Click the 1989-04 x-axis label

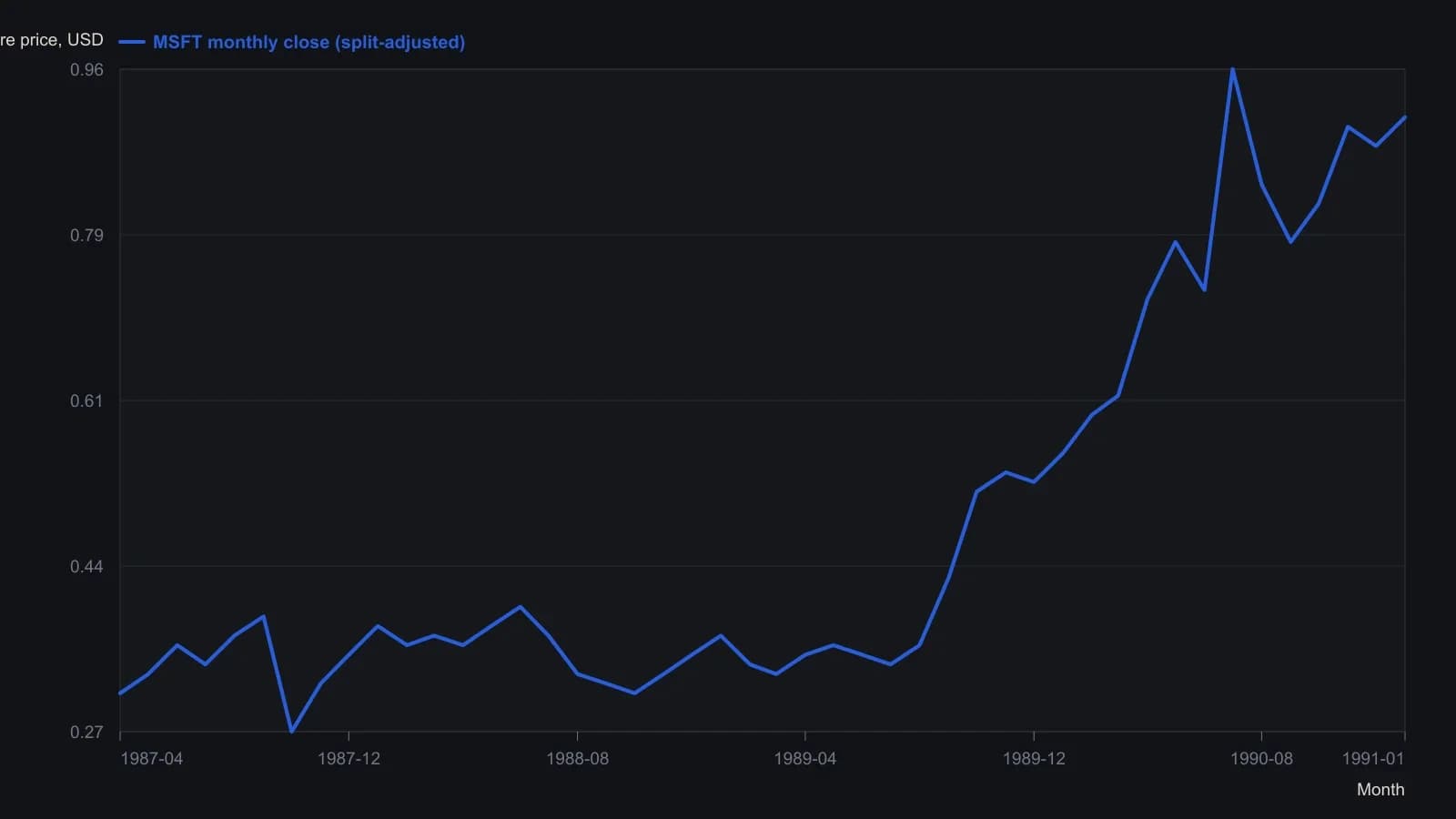coord(804,759)
